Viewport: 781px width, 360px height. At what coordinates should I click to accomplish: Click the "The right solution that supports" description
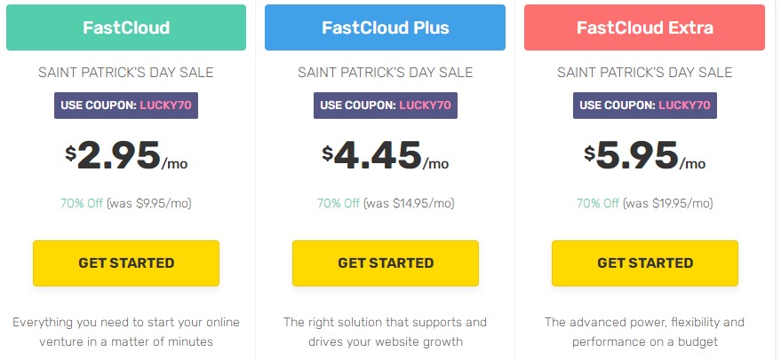(x=386, y=332)
